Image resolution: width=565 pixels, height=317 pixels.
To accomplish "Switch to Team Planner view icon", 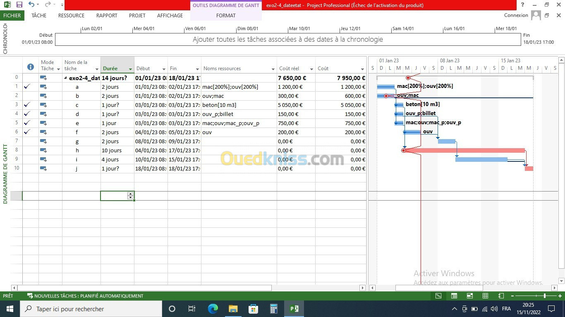I will [470, 296].
